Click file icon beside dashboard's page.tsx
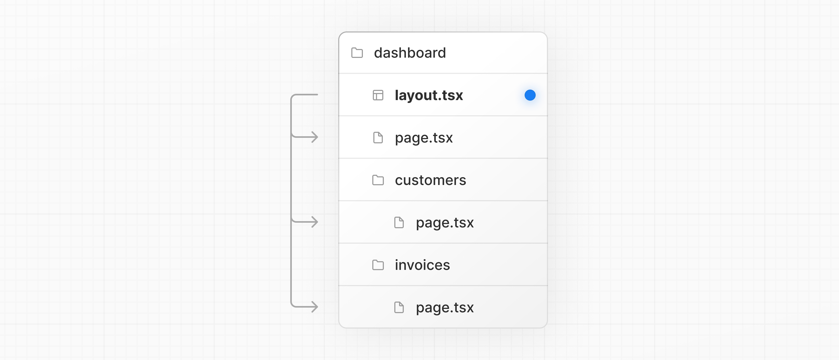Screen dimensions: 839x360 (378, 138)
